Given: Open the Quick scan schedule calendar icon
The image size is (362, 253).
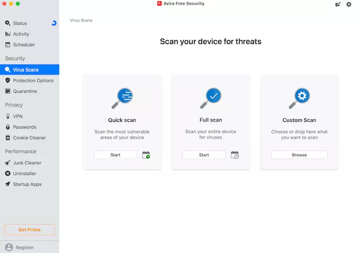Looking at the screenshot, I should pos(146,155).
